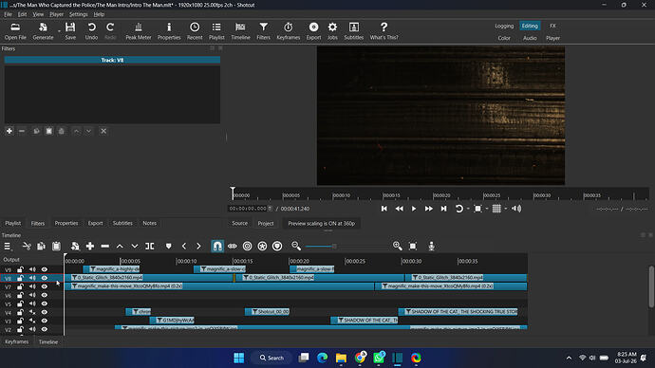
Task: Overwrite clip with the down-chevron timeline button
Action: coord(135,247)
